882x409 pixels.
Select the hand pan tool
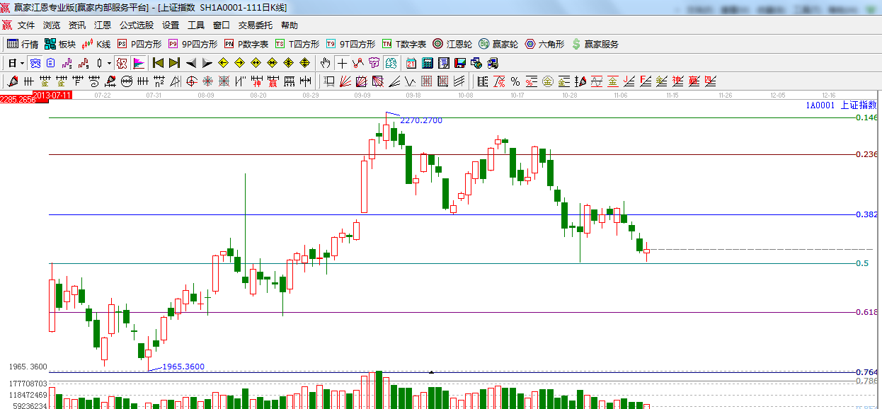click(x=325, y=62)
